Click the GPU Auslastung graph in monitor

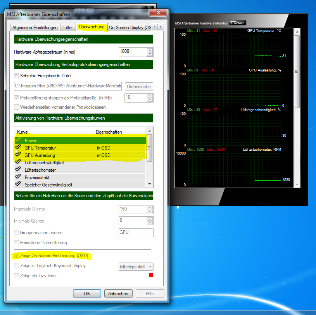tap(234, 90)
